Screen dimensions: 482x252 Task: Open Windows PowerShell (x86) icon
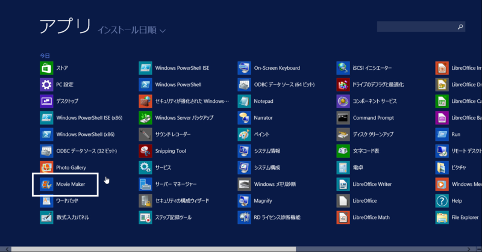(46, 134)
